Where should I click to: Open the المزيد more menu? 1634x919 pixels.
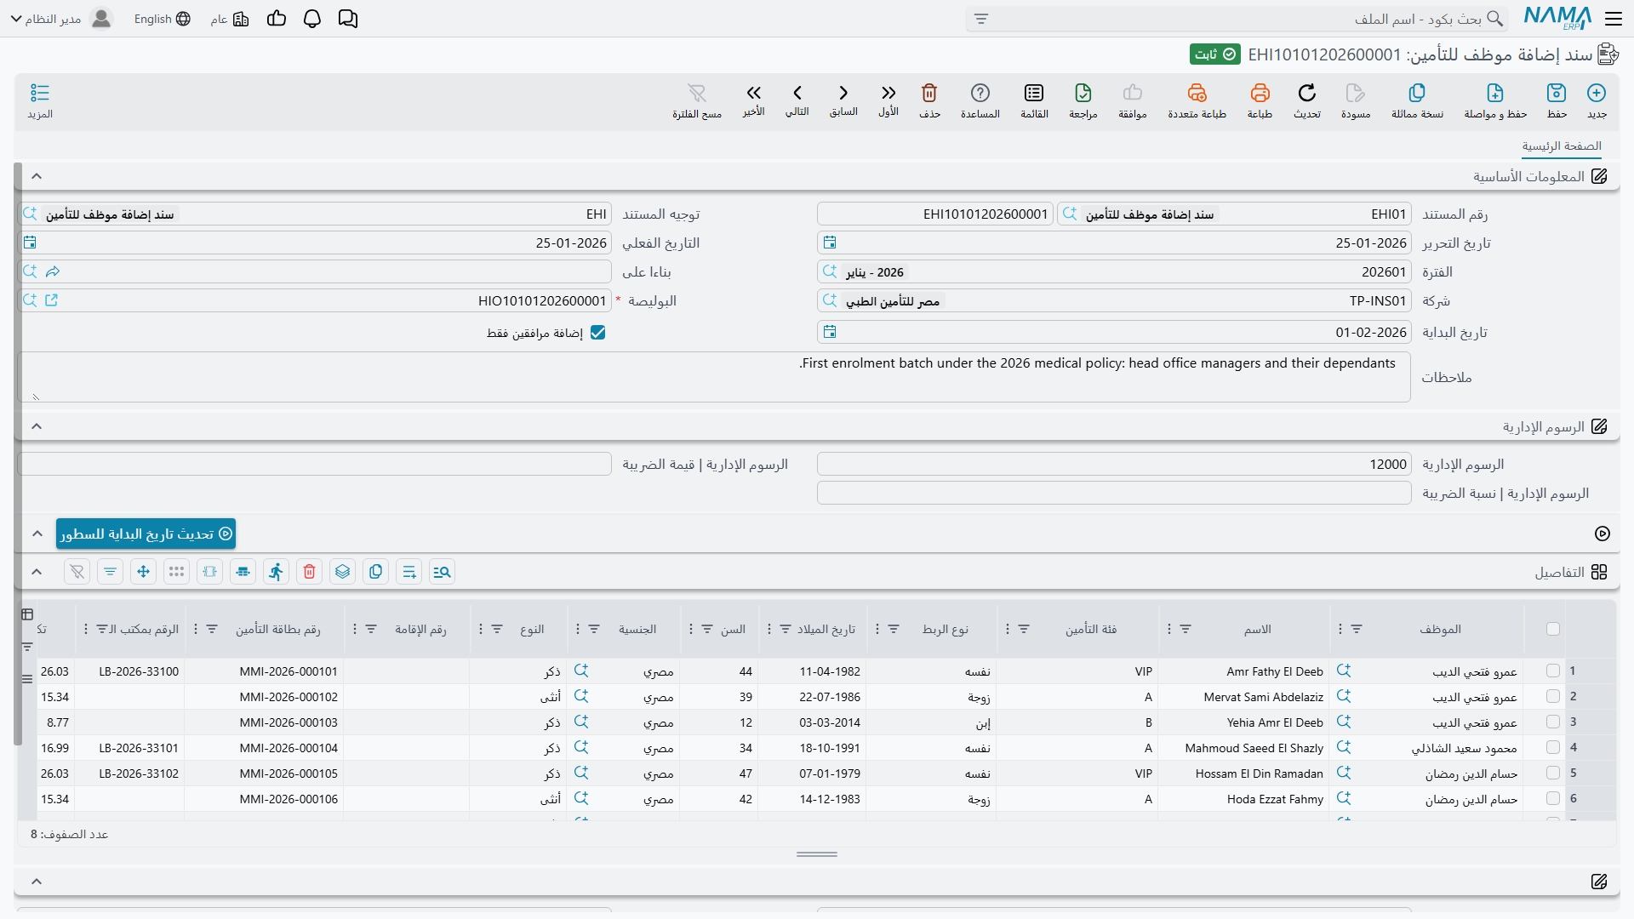(x=40, y=100)
